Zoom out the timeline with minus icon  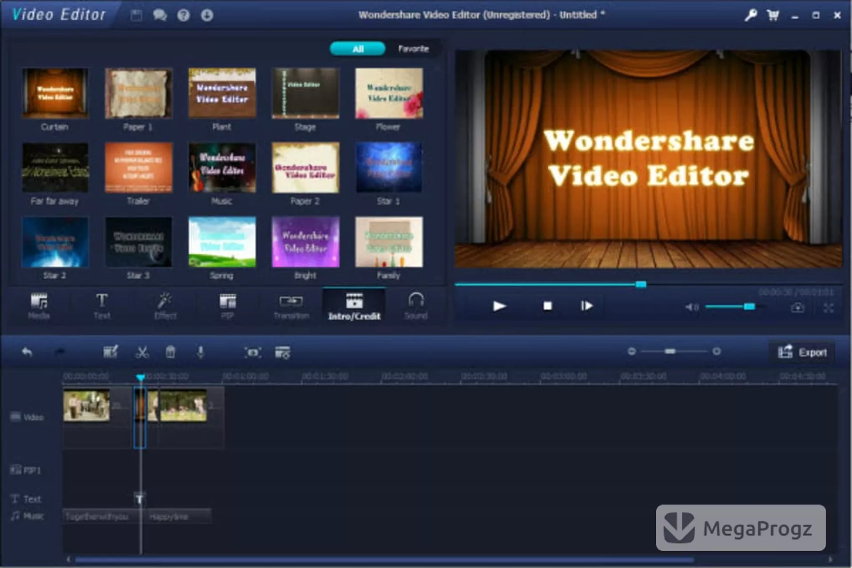pos(632,351)
